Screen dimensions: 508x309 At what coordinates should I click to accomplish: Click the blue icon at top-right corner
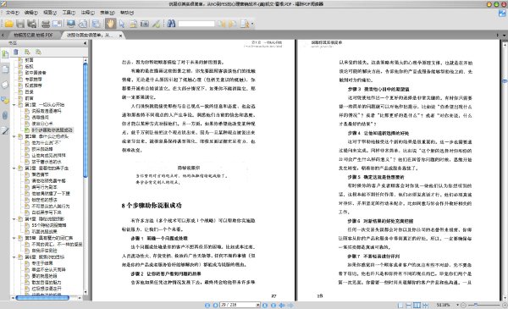click(x=502, y=14)
